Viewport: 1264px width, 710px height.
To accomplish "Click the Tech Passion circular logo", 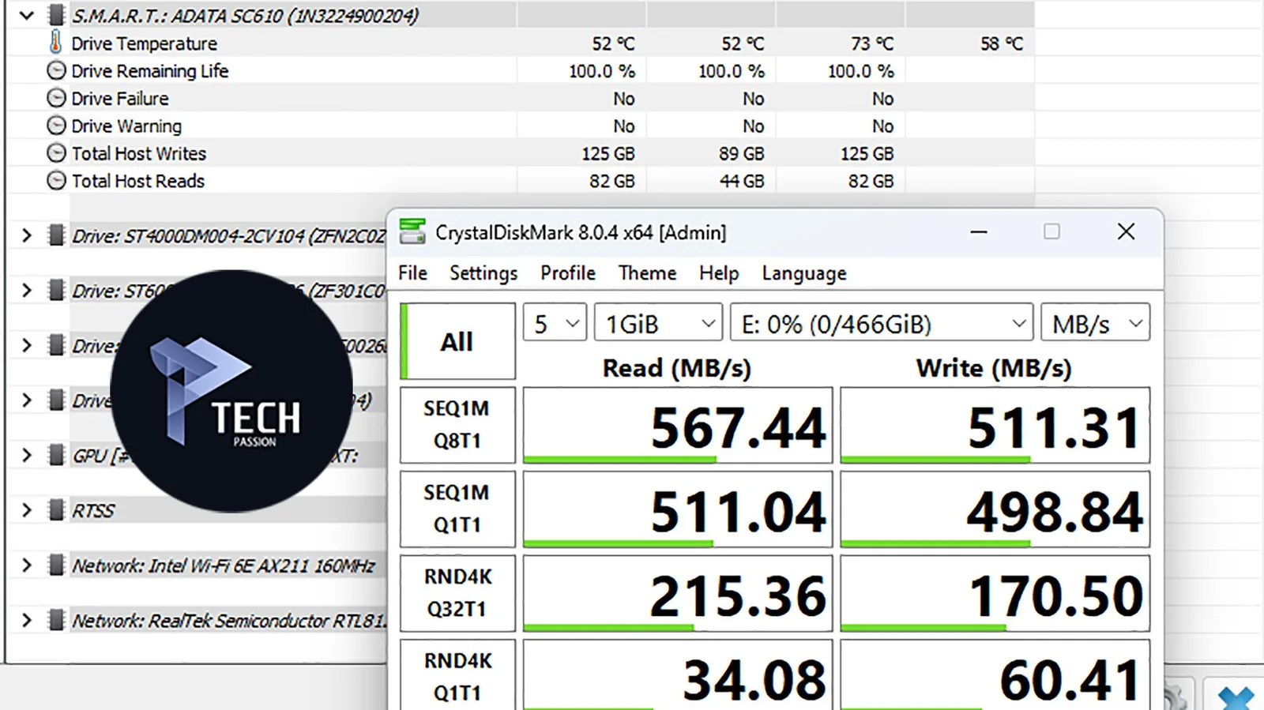I will point(231,391).
